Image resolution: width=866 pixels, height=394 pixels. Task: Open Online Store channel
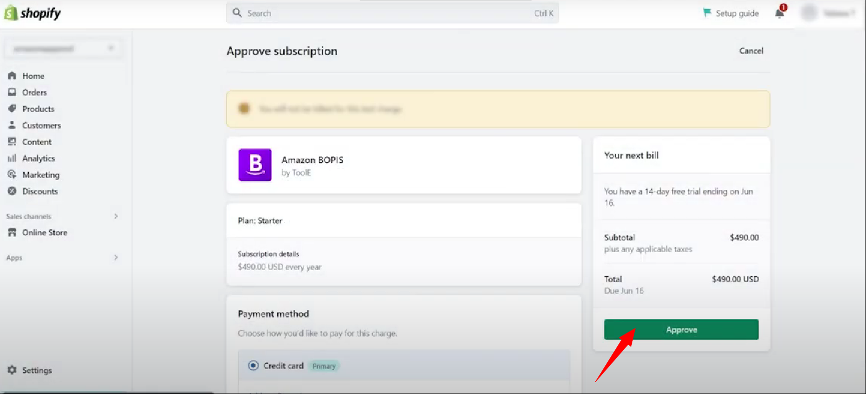click(x=45, y=232)
